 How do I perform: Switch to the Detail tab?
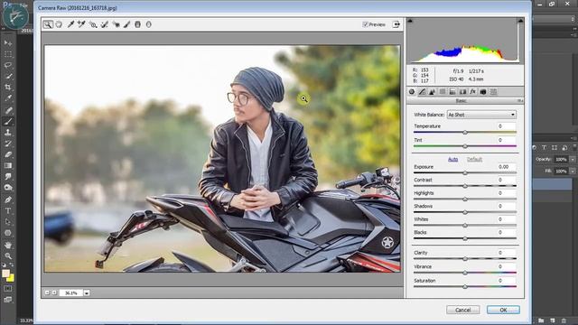(x=432, y=92)
